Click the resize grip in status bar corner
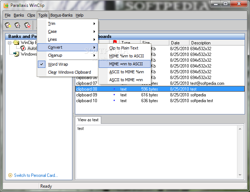 (x=245, y=187)
